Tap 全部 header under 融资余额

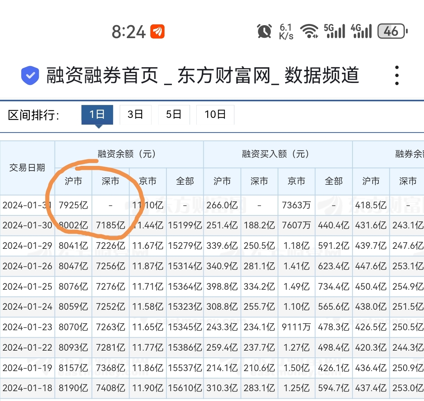[x=185, y=181]
